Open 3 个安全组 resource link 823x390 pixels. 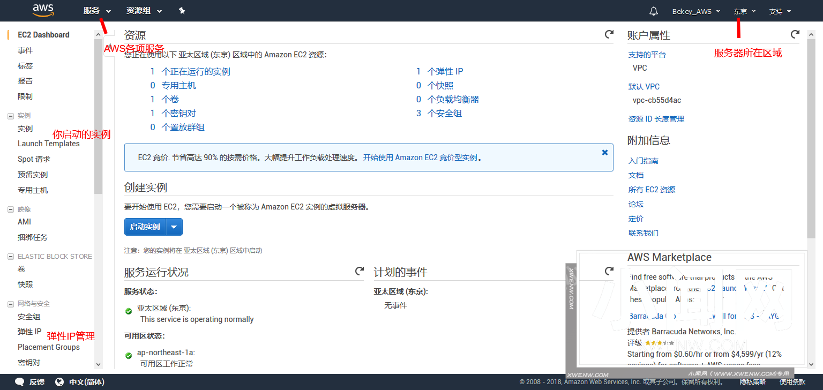coord(439,113)
